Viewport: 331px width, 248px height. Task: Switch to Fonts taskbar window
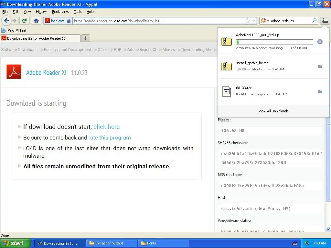163,243
